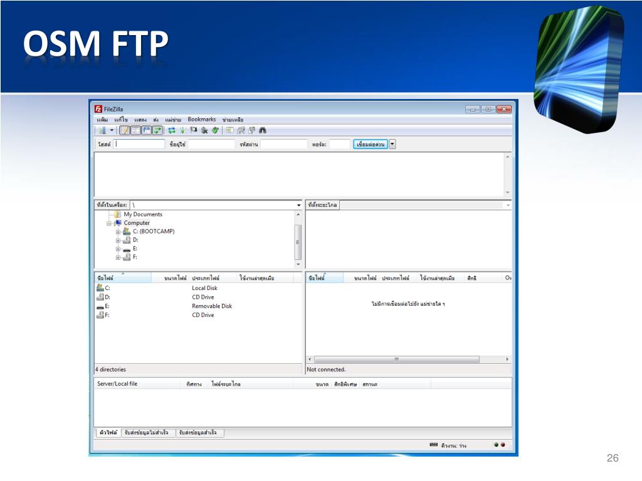Screen dimensions: 642x481
Task: Expand the E: drive tree node
Action: coord(118,249)
